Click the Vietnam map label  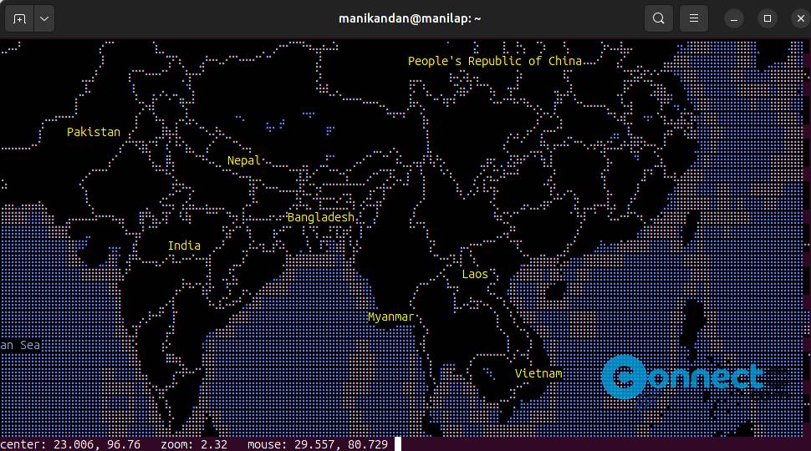(538, 373)
